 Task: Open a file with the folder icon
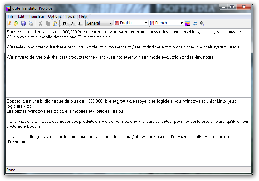click(16, 24)
